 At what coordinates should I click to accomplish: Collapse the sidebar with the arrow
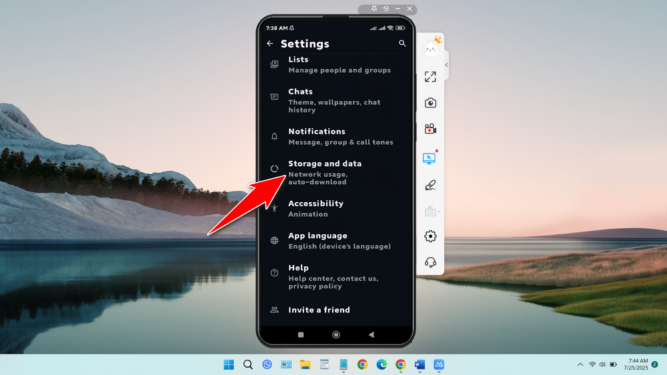coord(446,65)
